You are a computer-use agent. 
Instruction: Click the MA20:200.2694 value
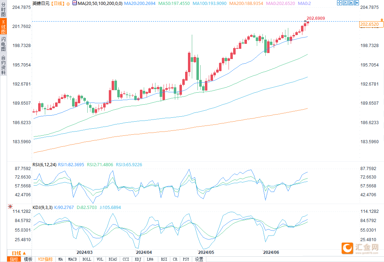coord(140,4)
